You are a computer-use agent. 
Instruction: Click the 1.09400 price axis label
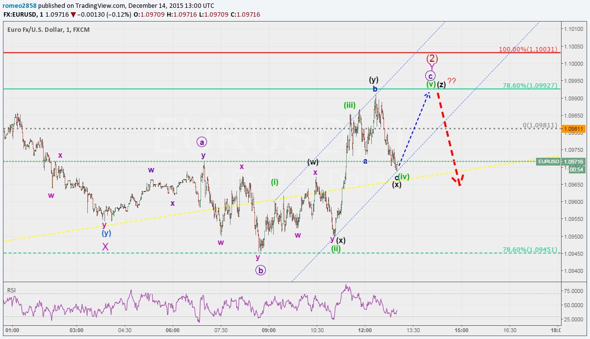[574, 270]
